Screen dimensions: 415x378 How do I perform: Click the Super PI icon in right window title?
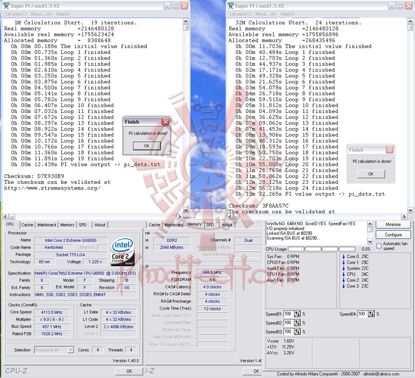click(230, 6)
